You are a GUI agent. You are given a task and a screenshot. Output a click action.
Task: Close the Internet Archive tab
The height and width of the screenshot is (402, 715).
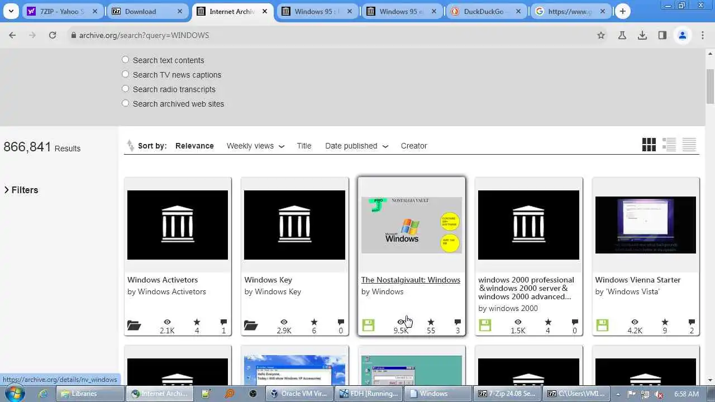click(x=265, y=11)
